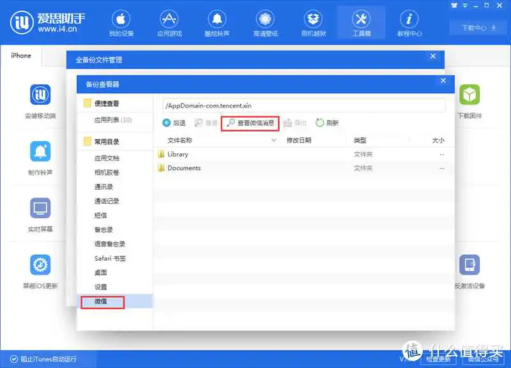This screenshot has width=511, height=368.
Task: Close the 备份查看器 dialog
Action: coord(443,80)
